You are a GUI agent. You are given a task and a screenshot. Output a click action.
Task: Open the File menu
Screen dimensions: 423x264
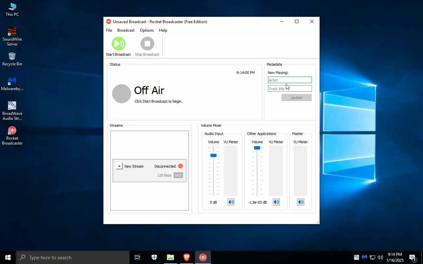pos(109,30)
